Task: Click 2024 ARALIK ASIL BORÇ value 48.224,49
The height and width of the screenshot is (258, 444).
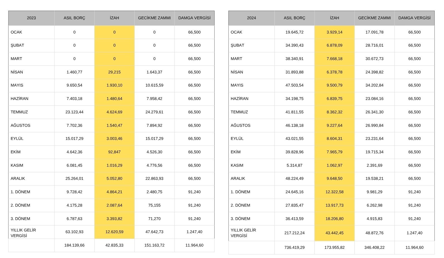Action: [295, 178]
